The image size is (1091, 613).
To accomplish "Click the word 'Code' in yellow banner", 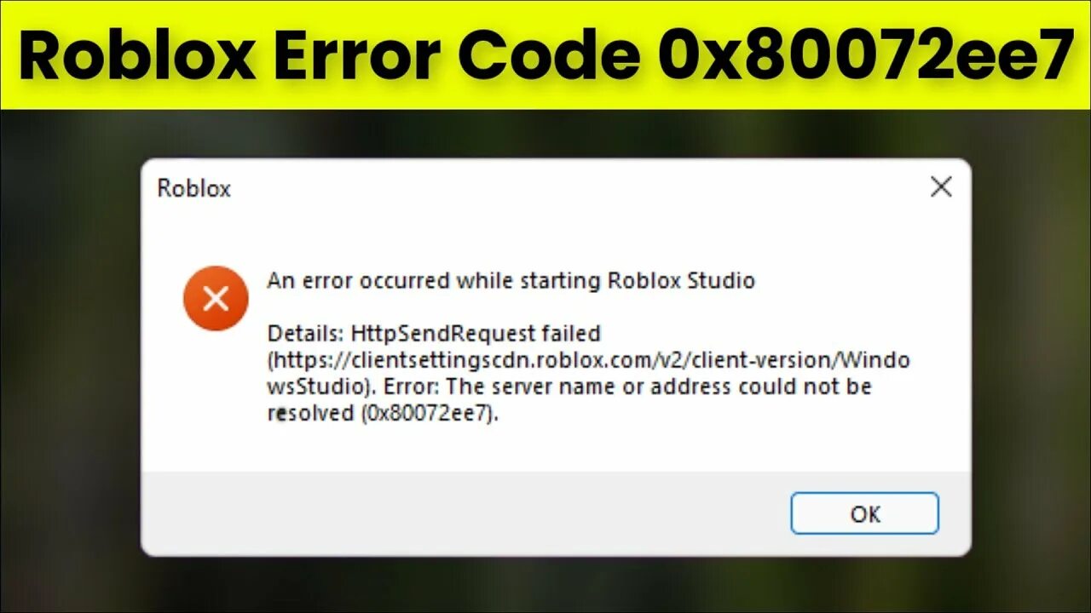I will [x=548, y=56].
